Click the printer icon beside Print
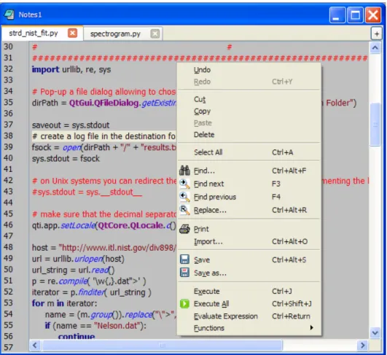387x355 pixels. (184, 229)
